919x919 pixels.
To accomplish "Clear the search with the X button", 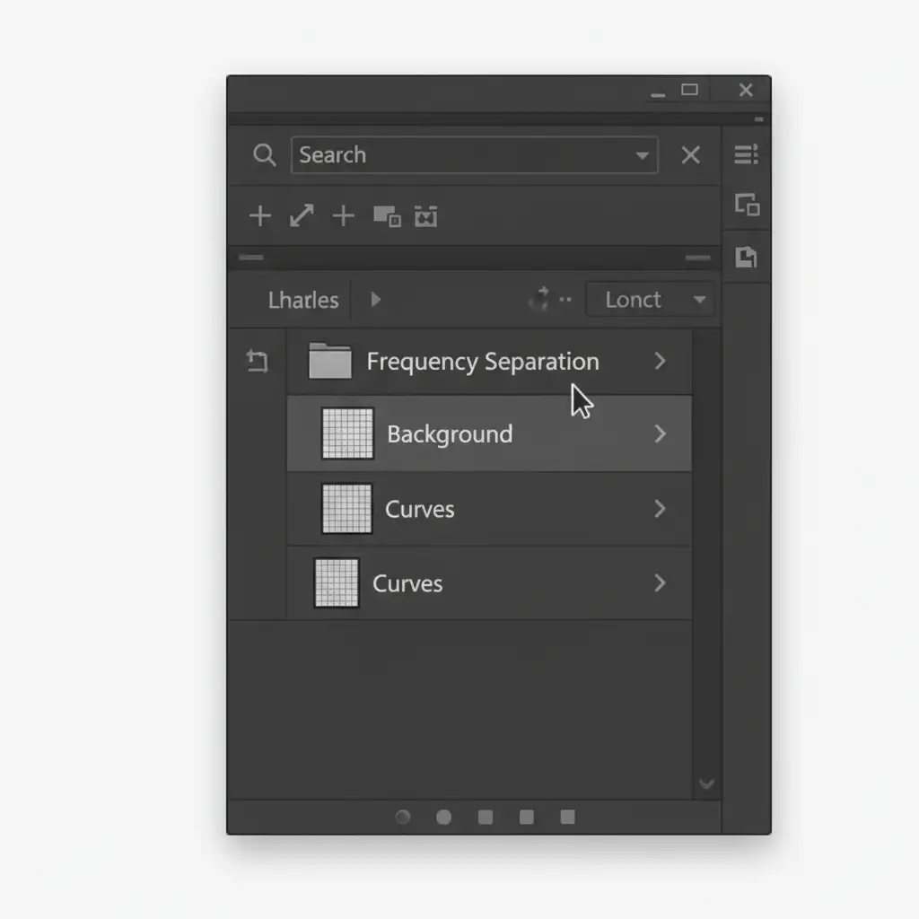I will (x=690, y=155).
